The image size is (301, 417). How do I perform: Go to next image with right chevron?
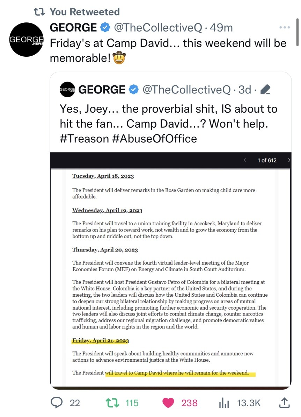(x=289, y=160)
